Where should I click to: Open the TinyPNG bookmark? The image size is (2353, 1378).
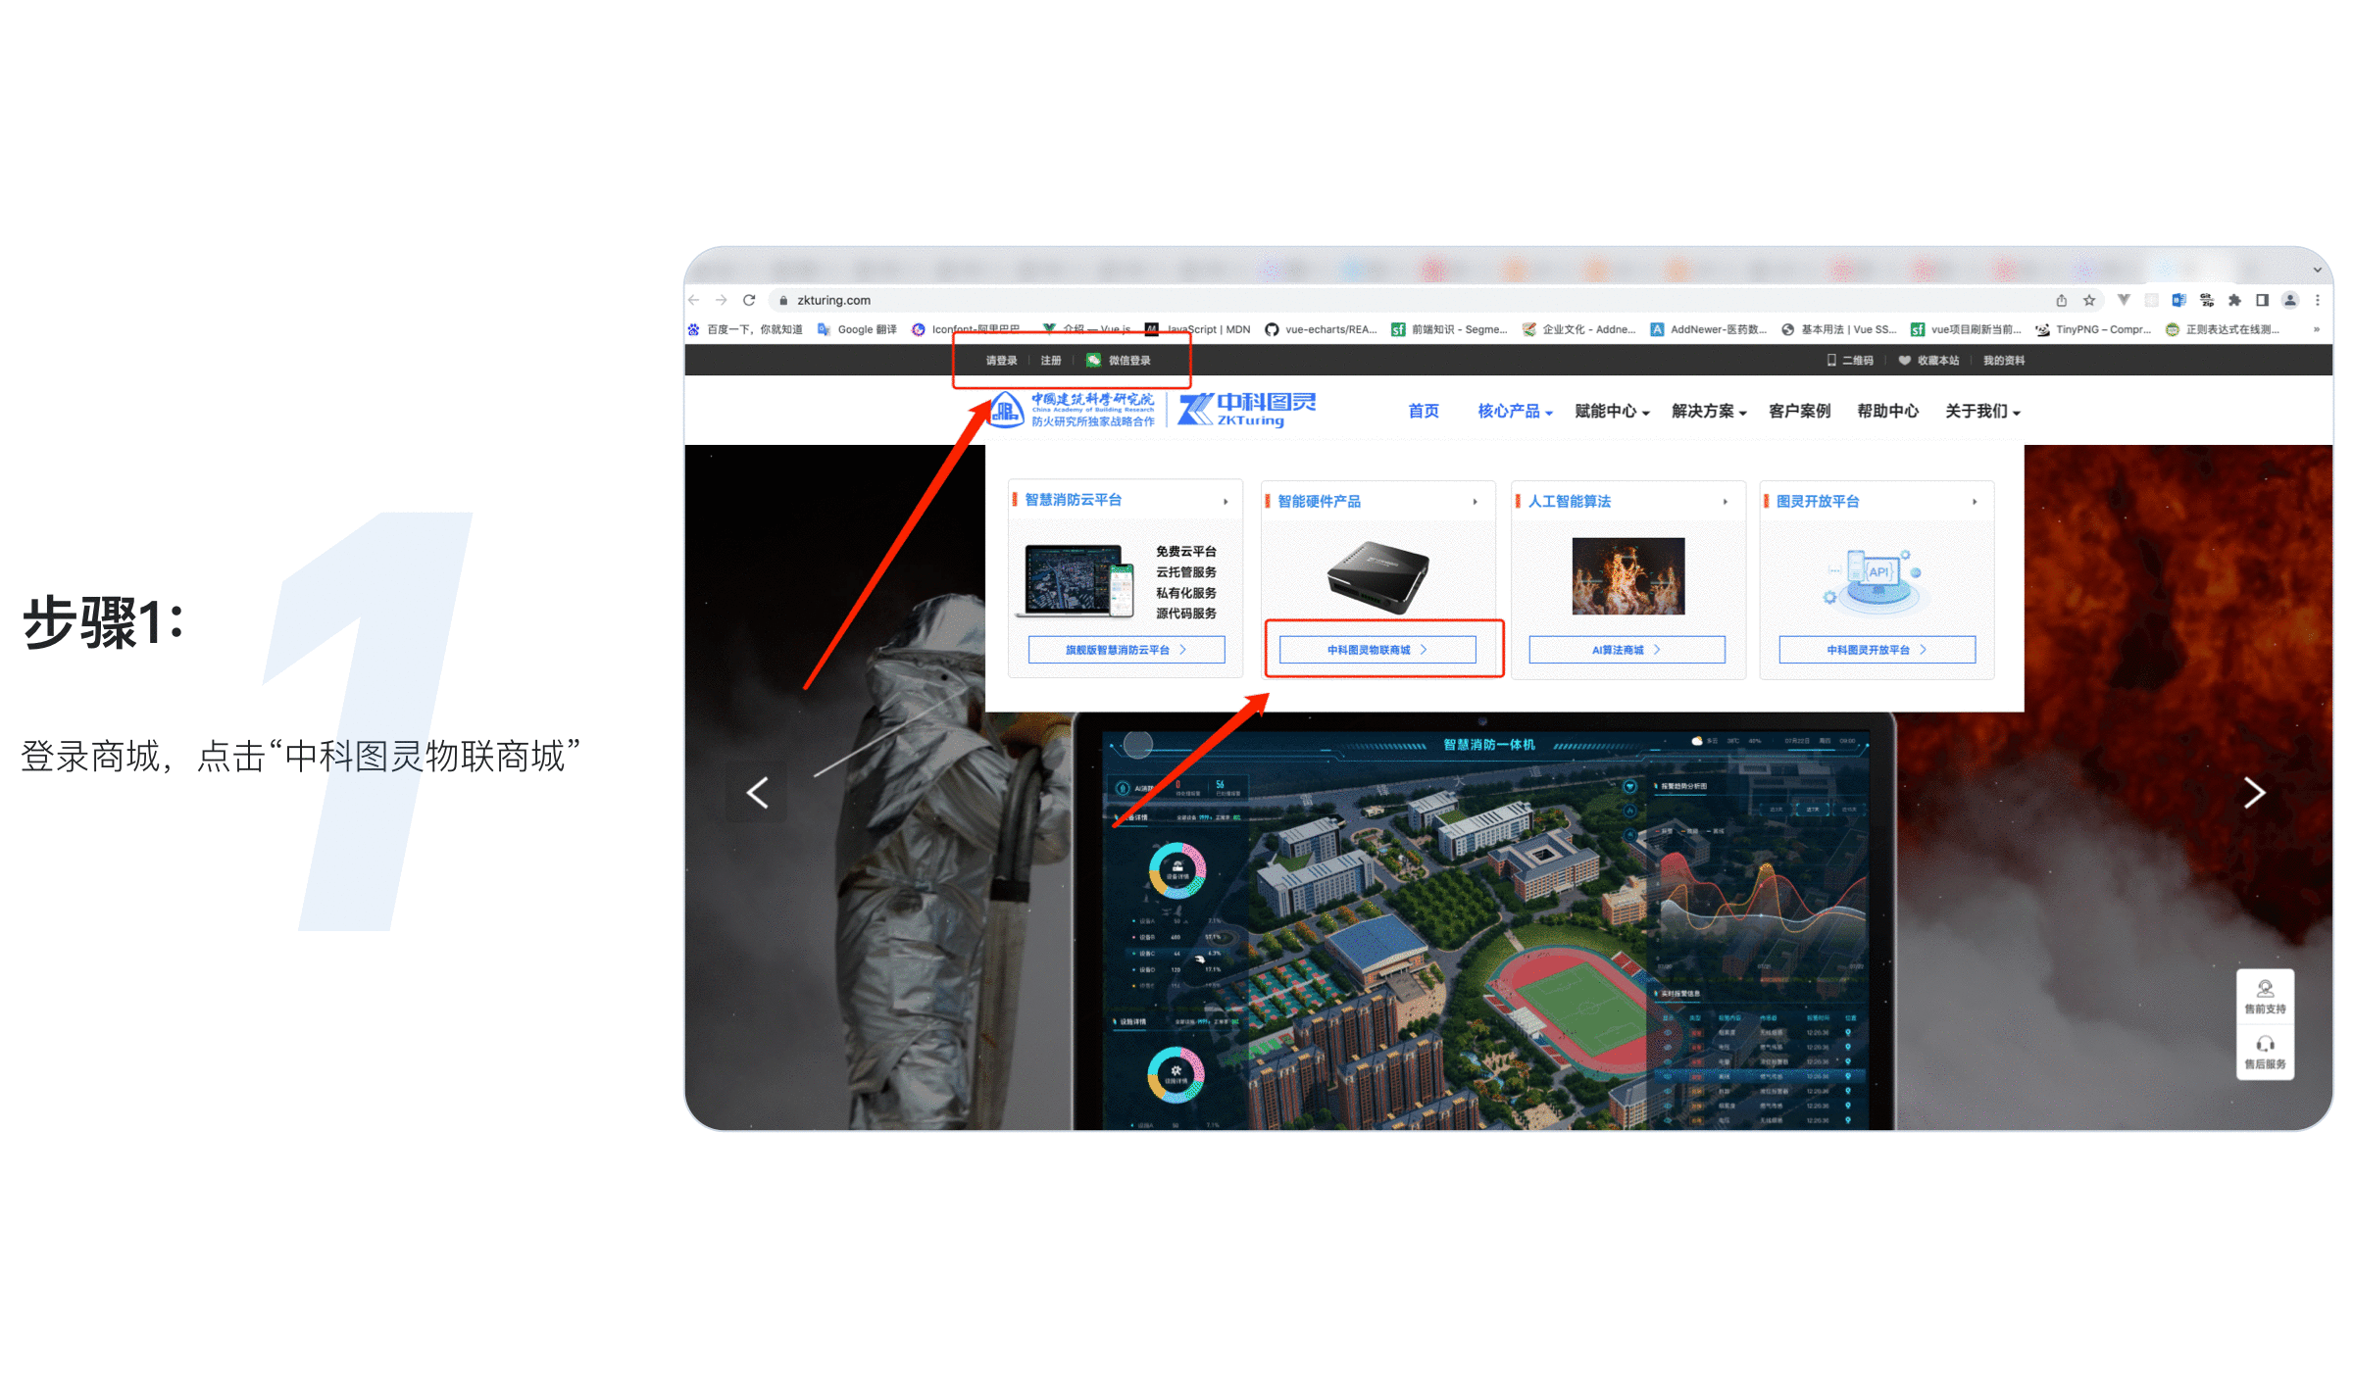pyautogui.click(x=2093, y=329)
